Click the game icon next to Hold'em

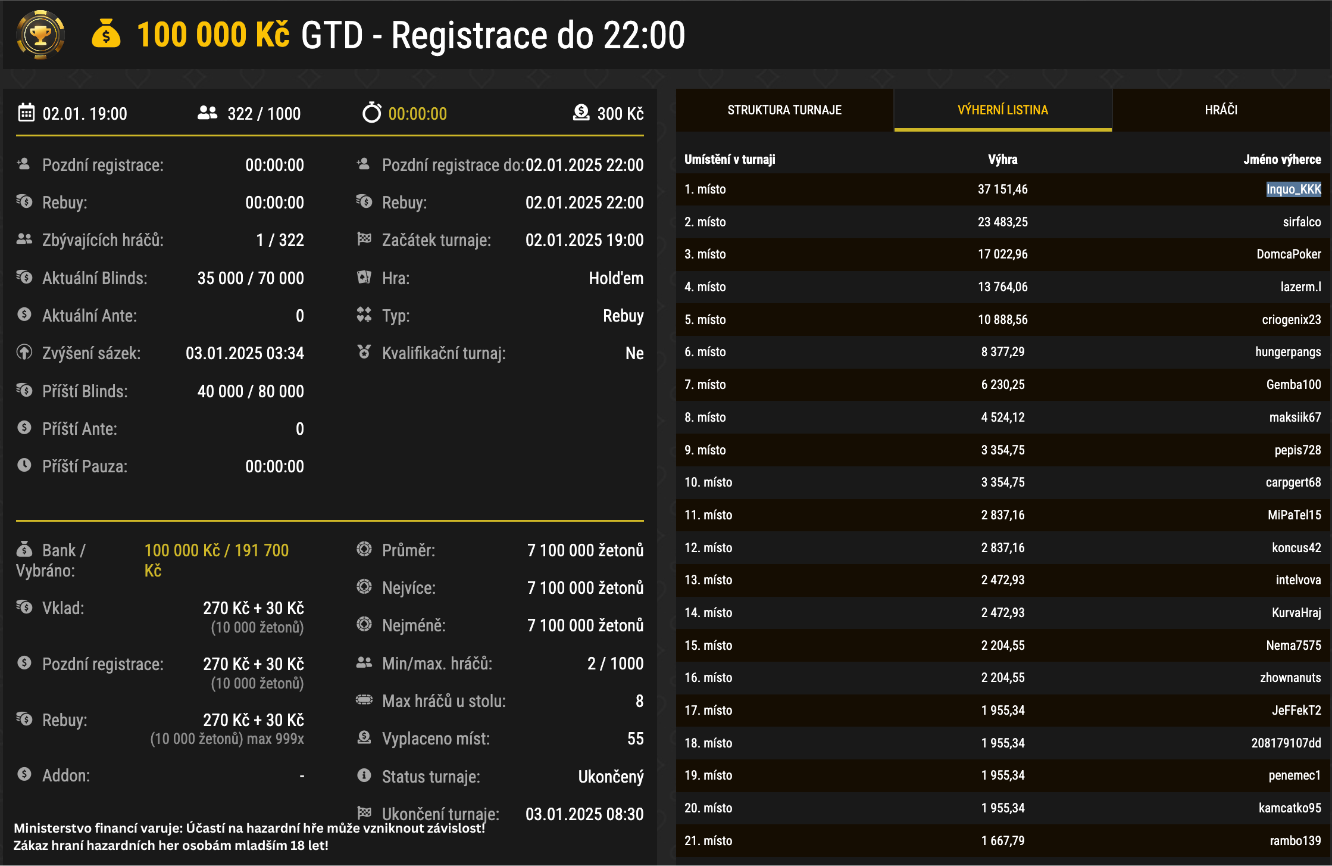(364, 278)
